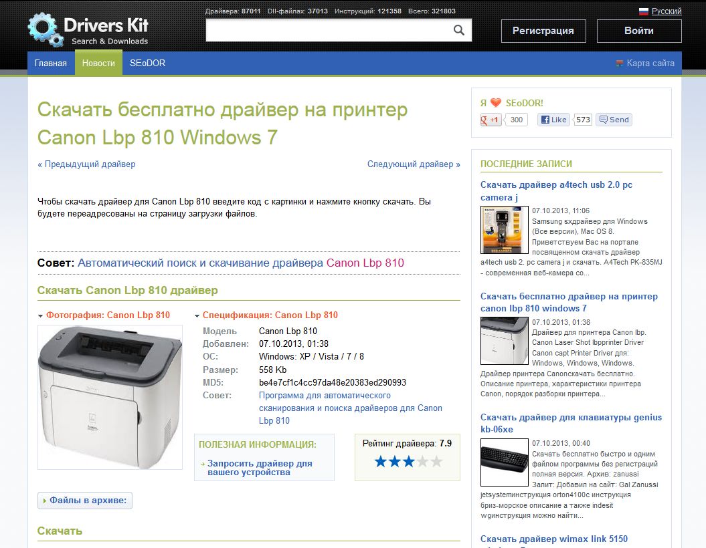Click the Facebook Like button
This screenshot has height=548, width=706.
coord(554,120)
